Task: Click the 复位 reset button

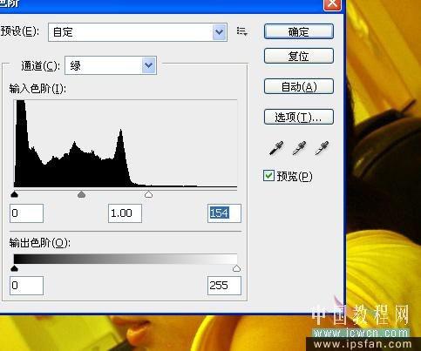Action: coord(299,56)
